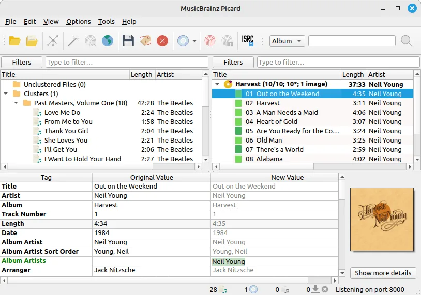Image resolution: width=421 pixels, height=295 pixels.
Task: Click the Harvest album disc icon
Action: click(x=228, y=84)
